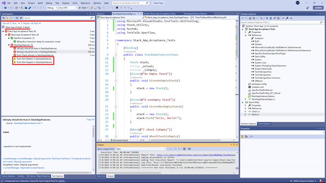Click the Navigate Backward toolbar icon
Viewport: 326px width, 183px height.
pos(5,8)
